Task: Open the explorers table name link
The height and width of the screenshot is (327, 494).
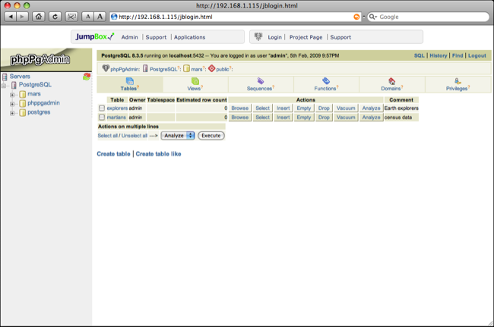Action: [x=117, y=108]
